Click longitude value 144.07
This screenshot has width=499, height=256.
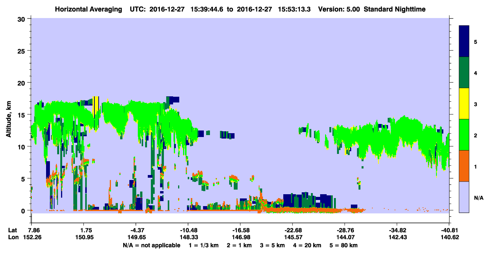[x=346, y=238]
